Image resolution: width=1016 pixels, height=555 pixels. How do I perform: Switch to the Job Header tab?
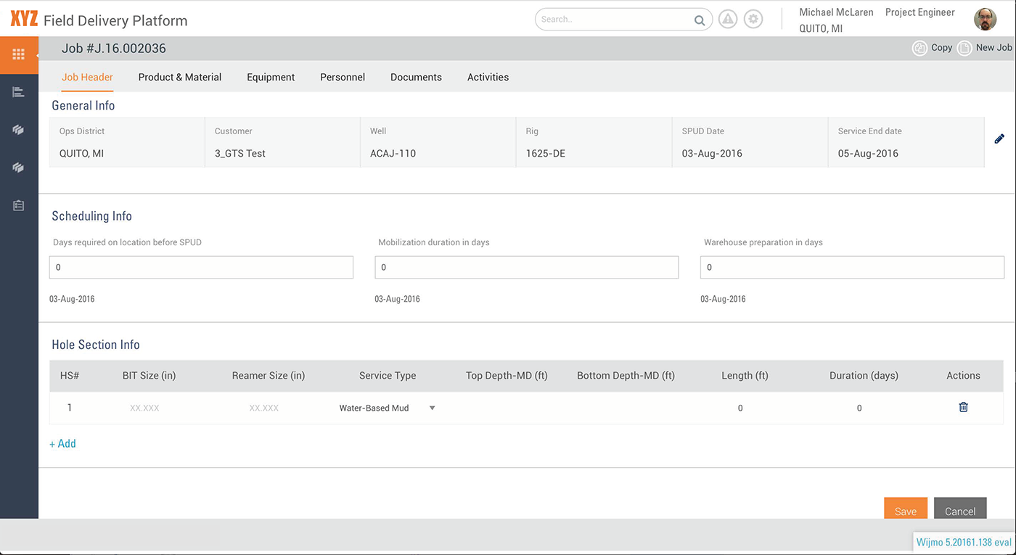tap(87, 77)
